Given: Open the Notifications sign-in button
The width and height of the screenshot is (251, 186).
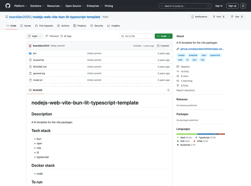Looking at the screenshot, I should 199,17.
